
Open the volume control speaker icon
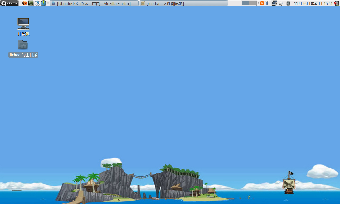tap(281, 3)
